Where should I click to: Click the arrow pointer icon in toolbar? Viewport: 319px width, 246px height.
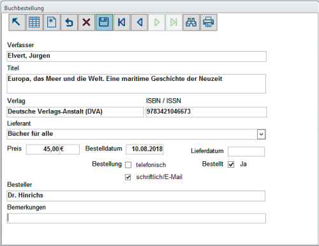[17, 22]
